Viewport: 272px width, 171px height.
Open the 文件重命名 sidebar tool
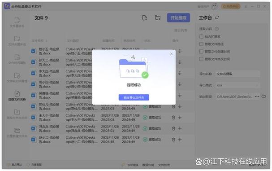click(17, 22)
